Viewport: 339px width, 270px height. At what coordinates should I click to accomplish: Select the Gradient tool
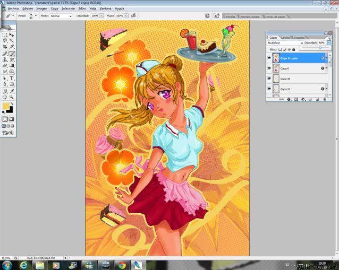12,65
